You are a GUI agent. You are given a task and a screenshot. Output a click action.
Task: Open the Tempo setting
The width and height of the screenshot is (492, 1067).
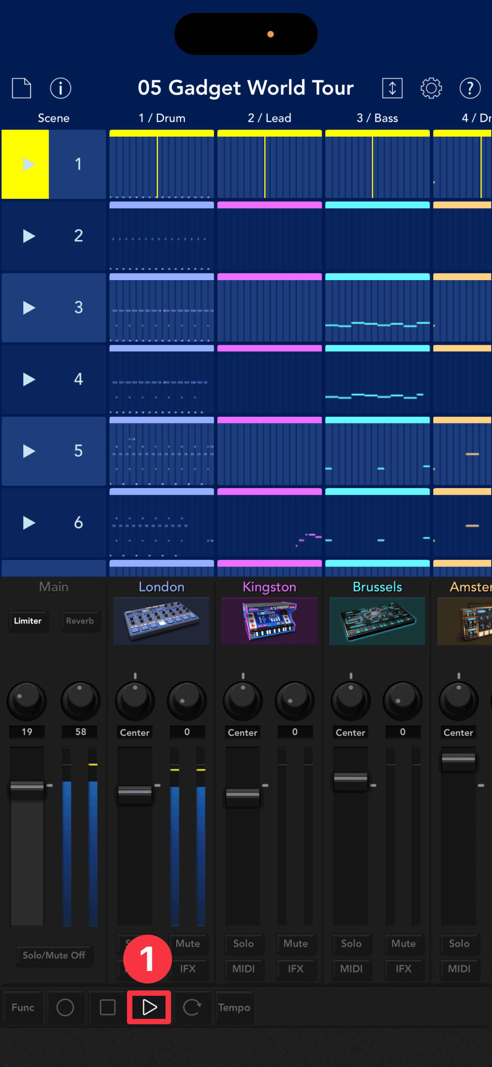click(234, 1007)
